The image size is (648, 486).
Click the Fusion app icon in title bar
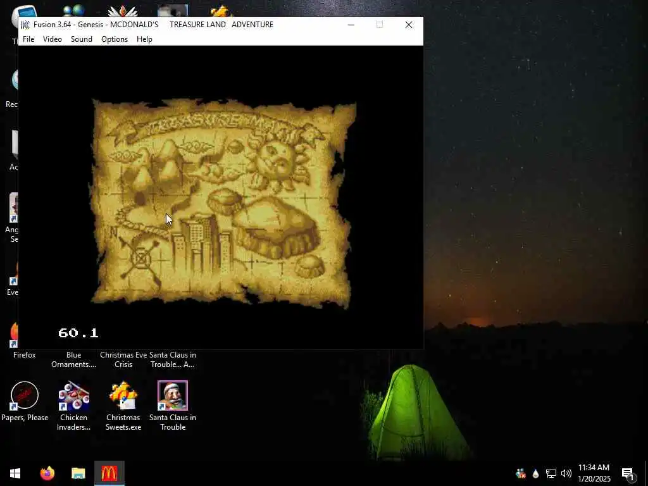click(x=25, y=25)
